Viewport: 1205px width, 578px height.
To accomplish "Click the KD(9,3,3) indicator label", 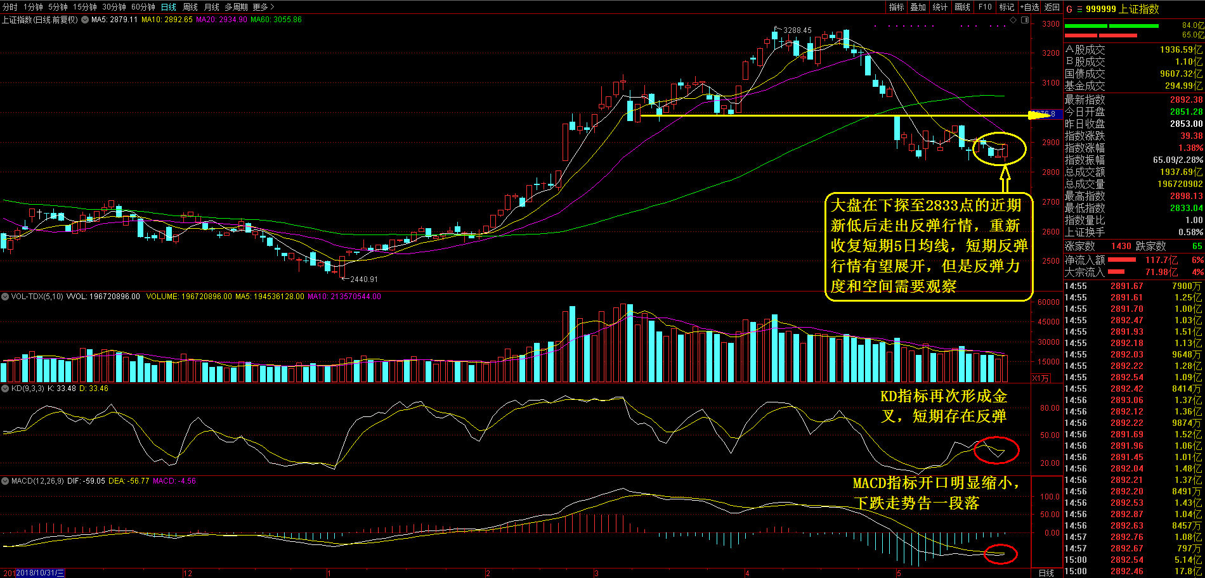I will pyautogui.click(x=27, y=389).
